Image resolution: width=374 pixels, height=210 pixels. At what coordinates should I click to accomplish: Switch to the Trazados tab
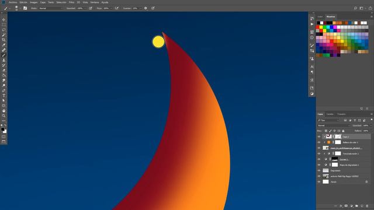(x=341, y=114)
